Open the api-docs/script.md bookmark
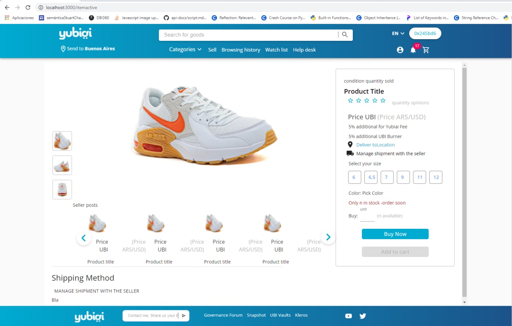Image resolution: width=512 pixels, height=326 pixels. (x=185, y=18)
